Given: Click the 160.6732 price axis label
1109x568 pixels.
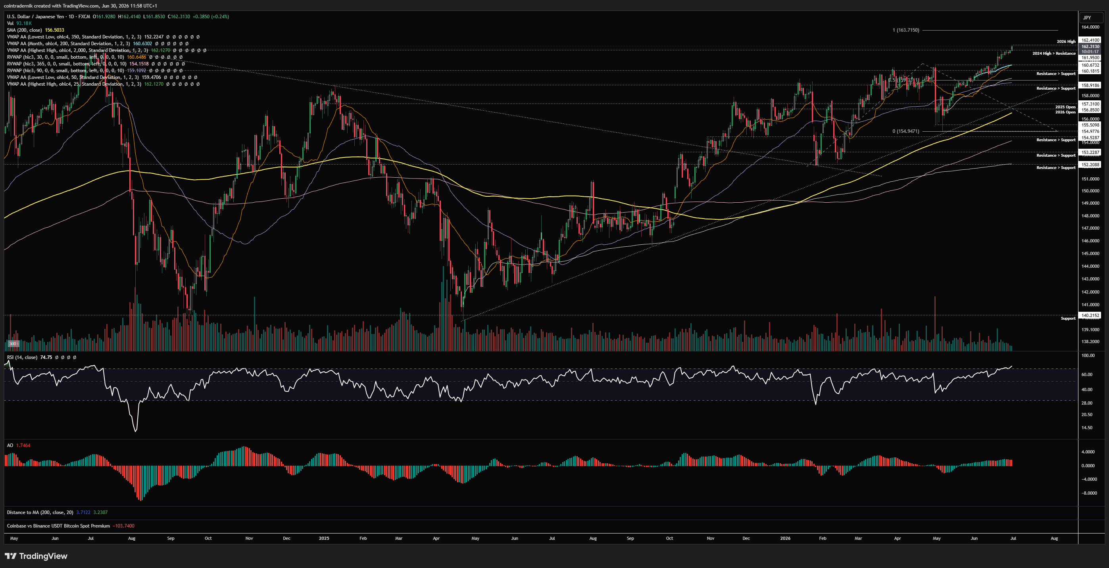Looking at the screenshot, I should click(x=1090, y=65).
